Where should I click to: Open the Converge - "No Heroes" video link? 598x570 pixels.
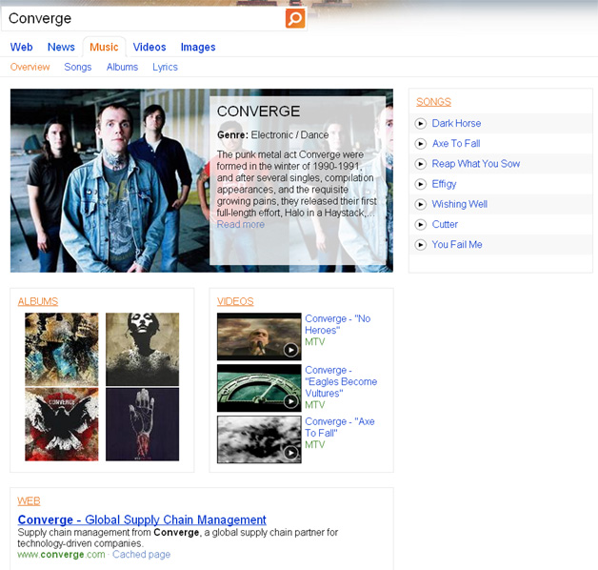(x=337, y=324)
